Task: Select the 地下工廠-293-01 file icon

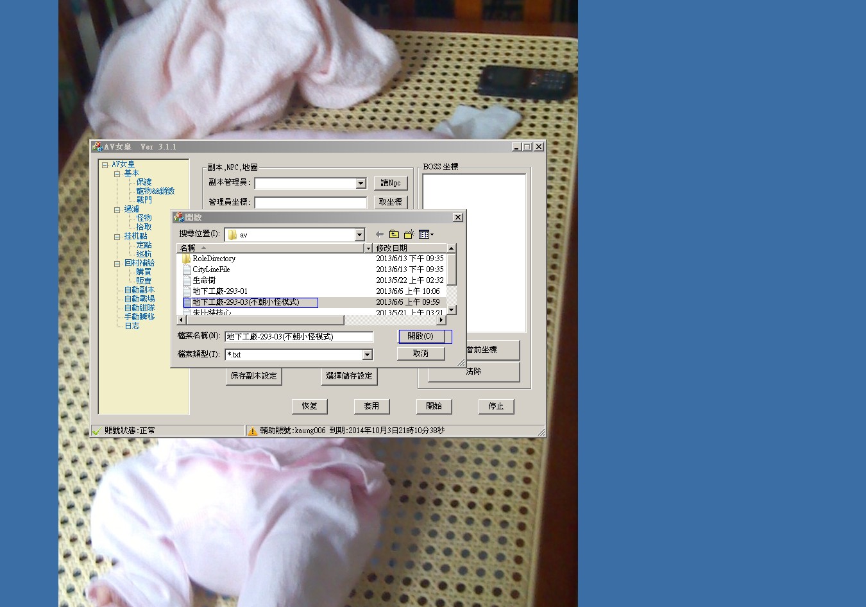Action: click(x=187, y=291)
